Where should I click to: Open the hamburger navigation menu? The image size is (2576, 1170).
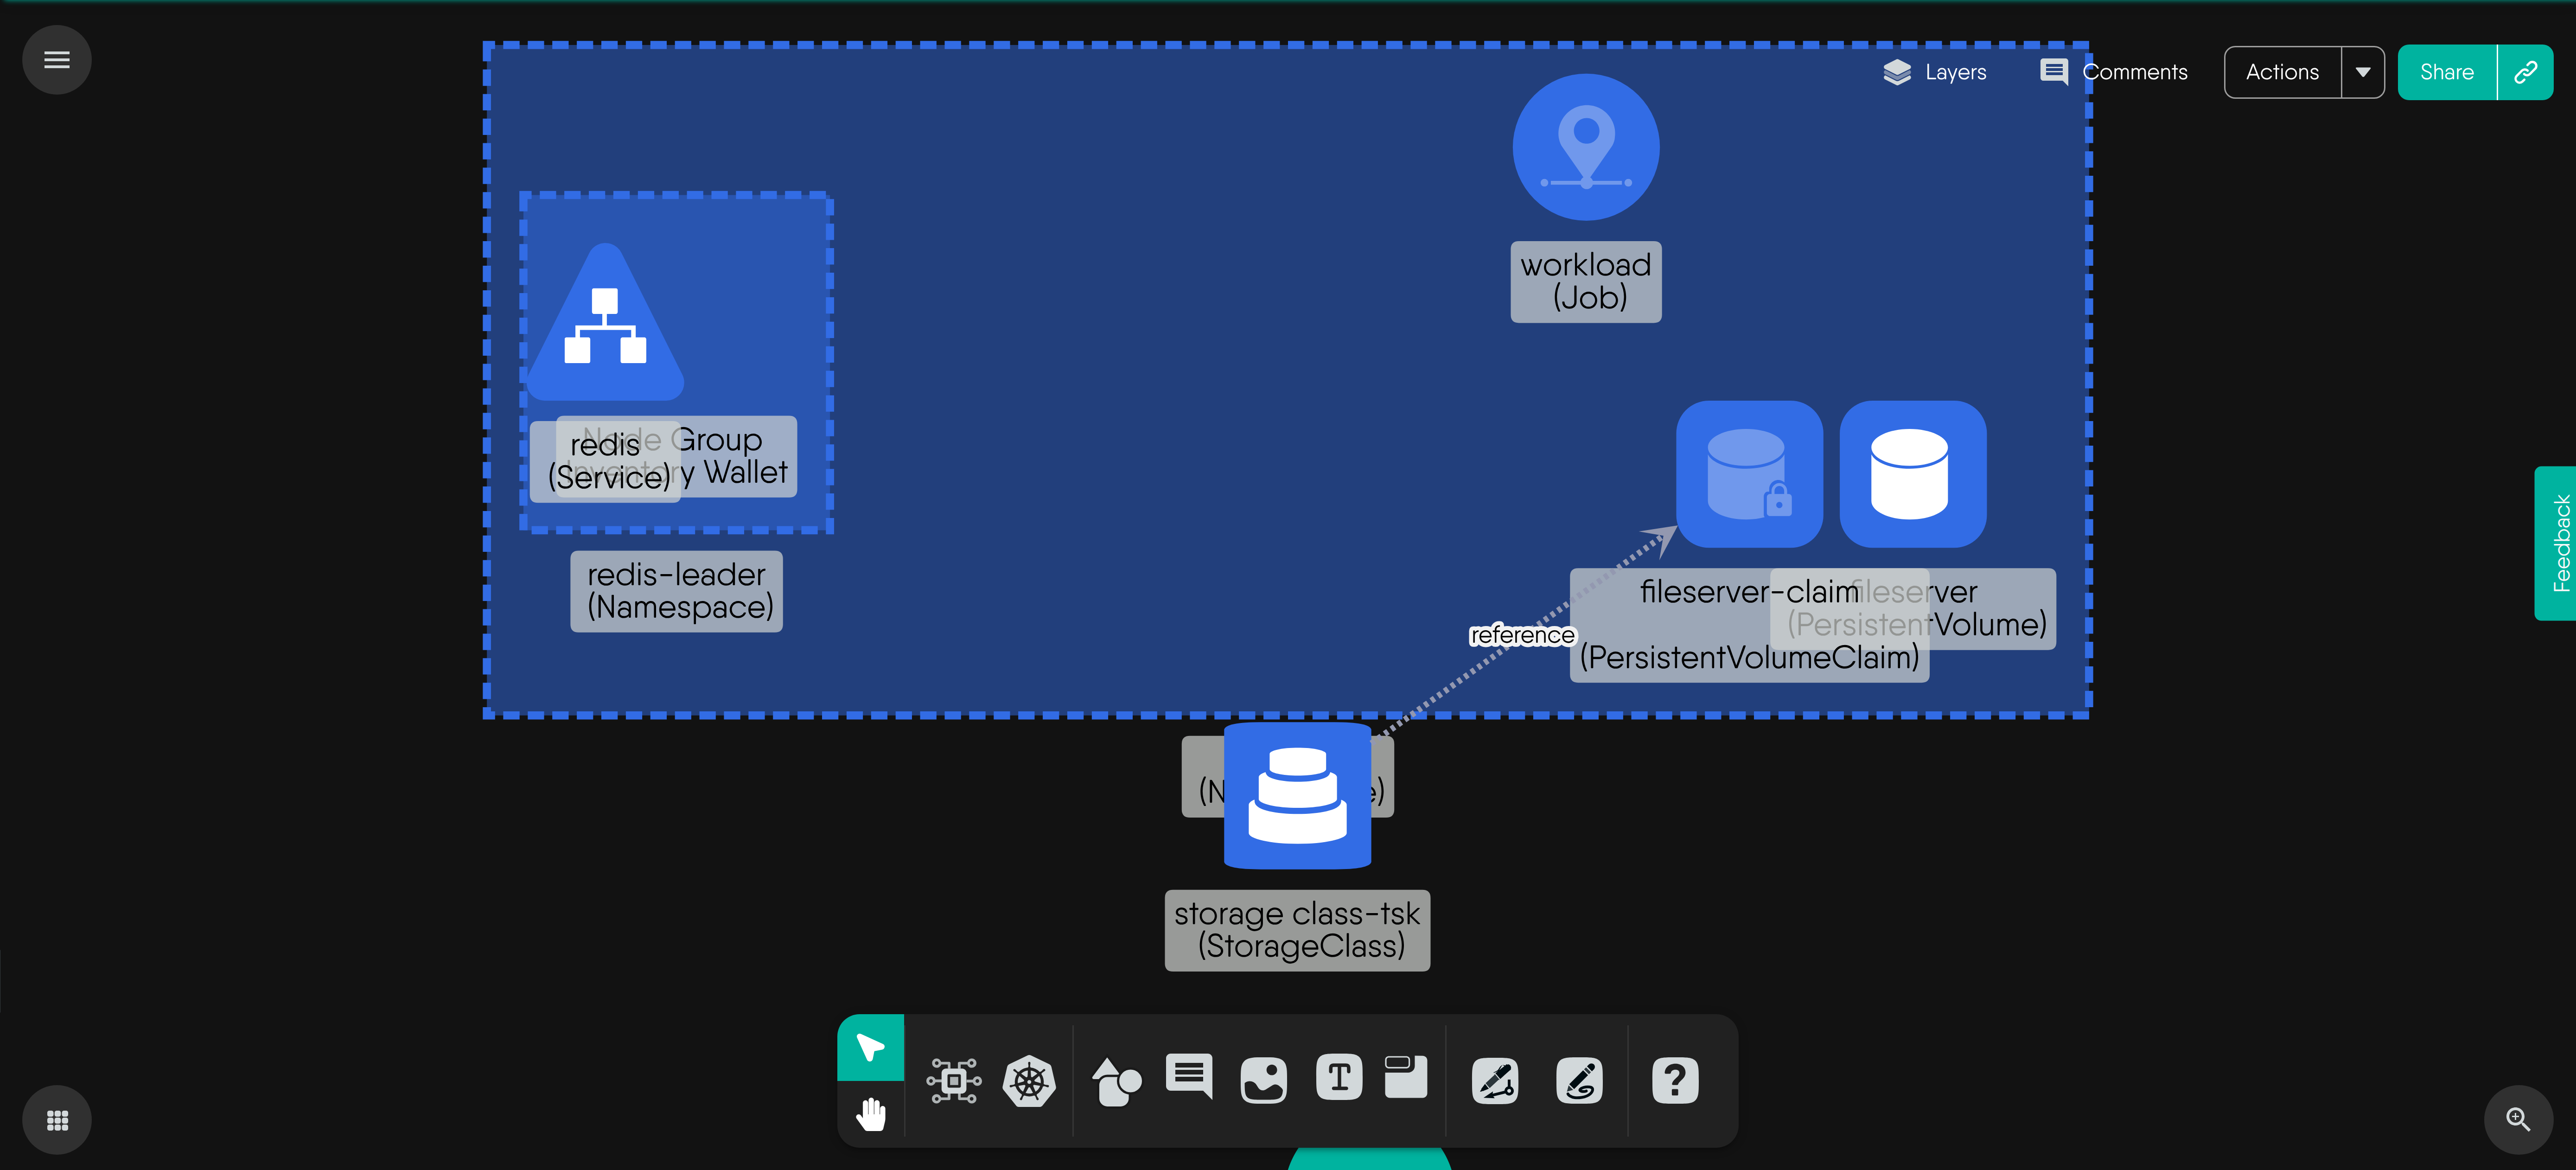(x=57, y=60)
